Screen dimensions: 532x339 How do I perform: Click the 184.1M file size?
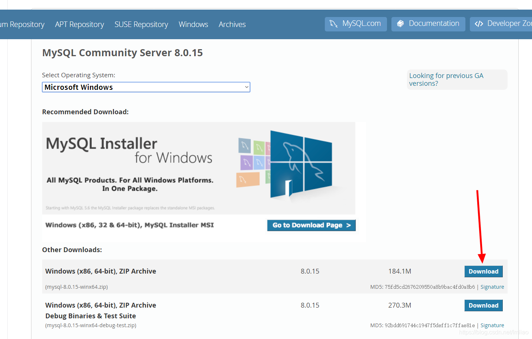[x=400, y=271]
